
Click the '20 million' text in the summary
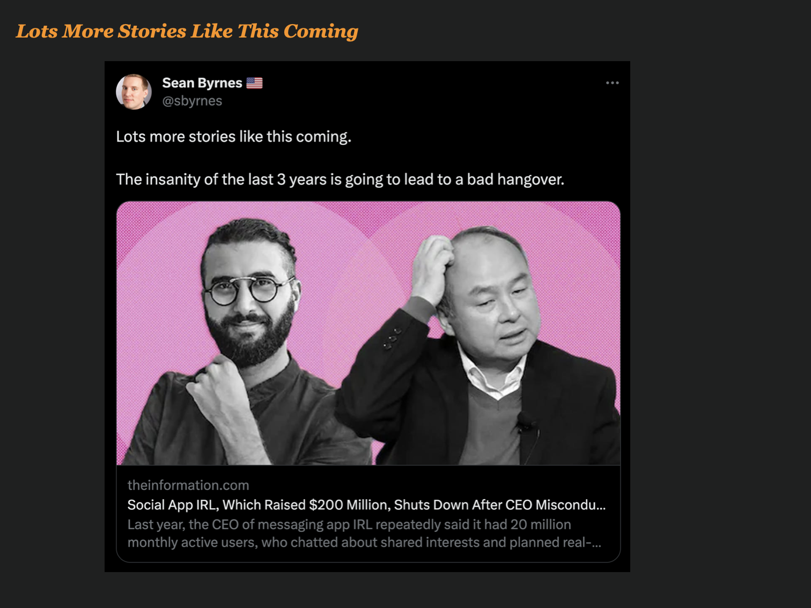[x=541, y=524]
